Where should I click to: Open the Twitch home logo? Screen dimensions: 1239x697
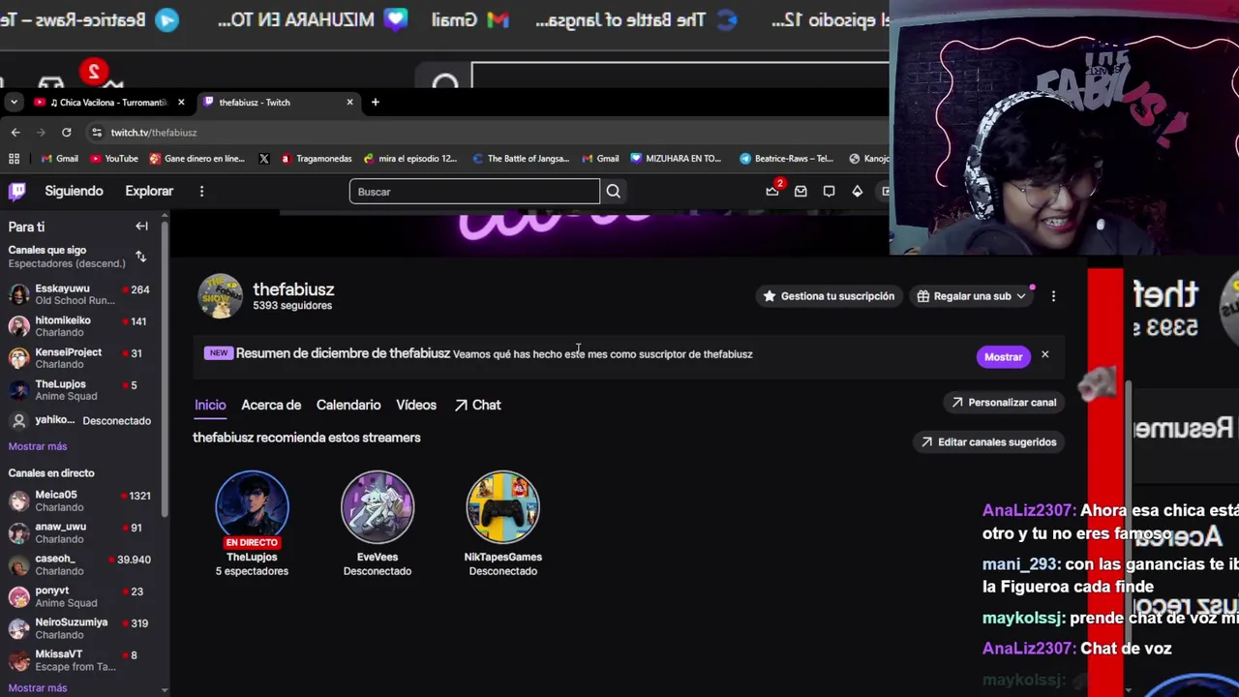point(16,192)
